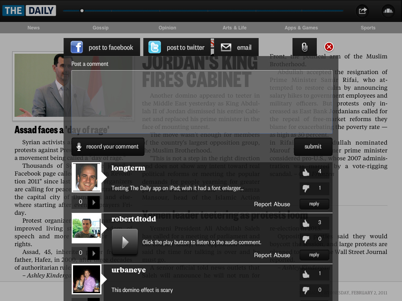402x301 pixels.
Task: Click the Facebook icon
Action: coord(77,47)
